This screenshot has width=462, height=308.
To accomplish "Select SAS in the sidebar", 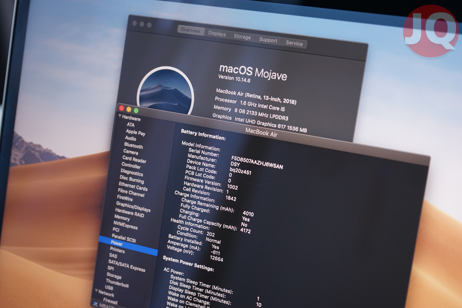I will click(113, 256).
